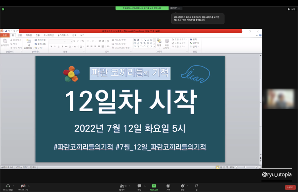Image resolution: width=298 pixels, height=192 pixels.
Task: Switch to the Animations (애니메이션) tab
Action: point(49,35)
